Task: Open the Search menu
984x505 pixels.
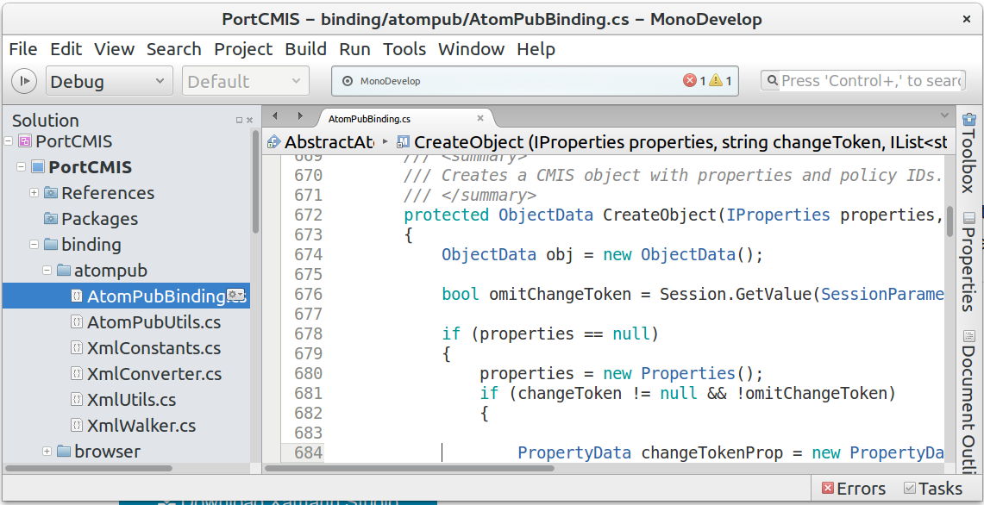Action: point(174,49)
